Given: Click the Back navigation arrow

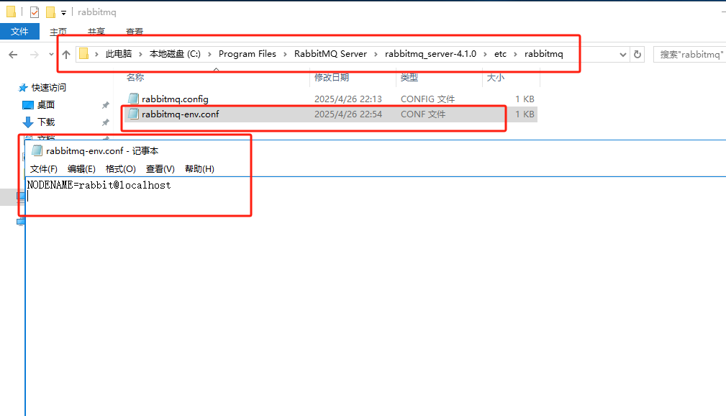Looking at the screenshot, I should click(13, 55).
